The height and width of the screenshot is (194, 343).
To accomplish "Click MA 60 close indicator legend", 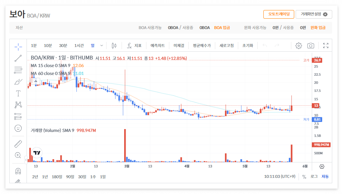I will [x=51, y=74].
